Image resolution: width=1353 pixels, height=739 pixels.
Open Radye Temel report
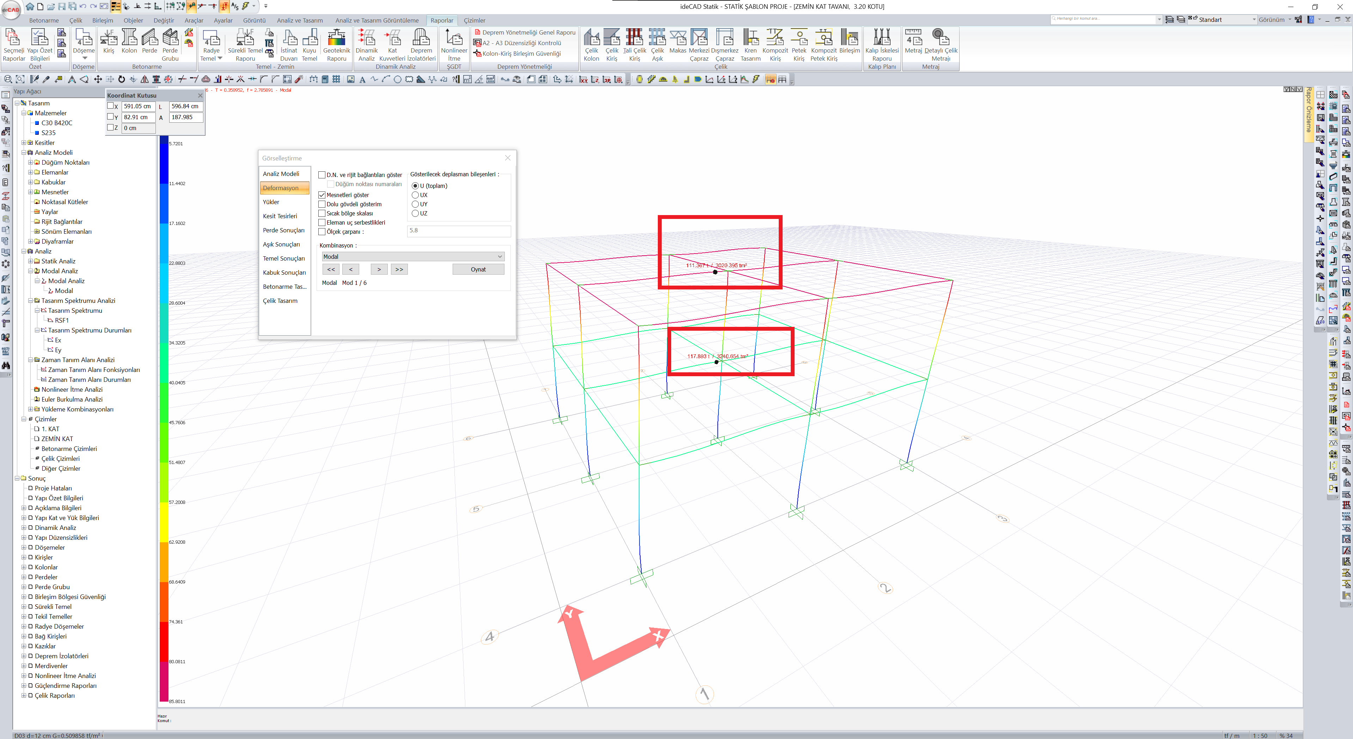pos(211,45)
